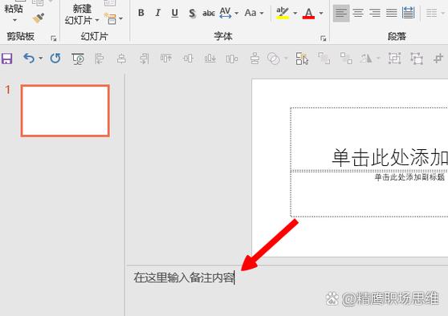The image size is (448, 316).
Task: Toggle Underline formatting
Action: tap(175, 13)
